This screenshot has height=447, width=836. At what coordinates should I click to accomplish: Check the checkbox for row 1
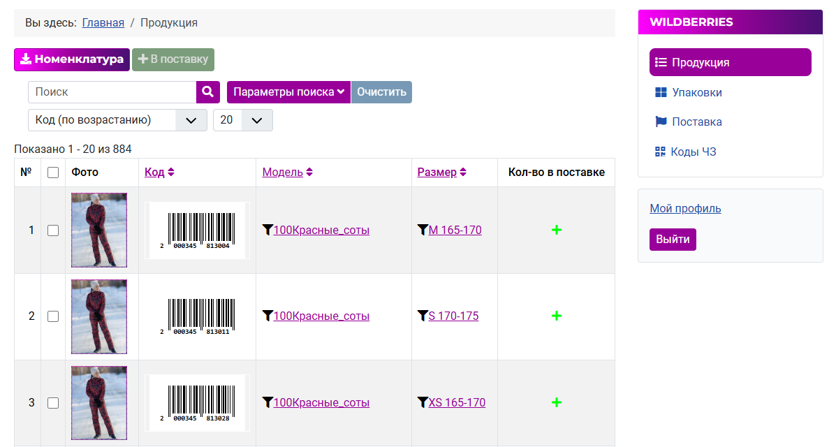pos(53,230)
